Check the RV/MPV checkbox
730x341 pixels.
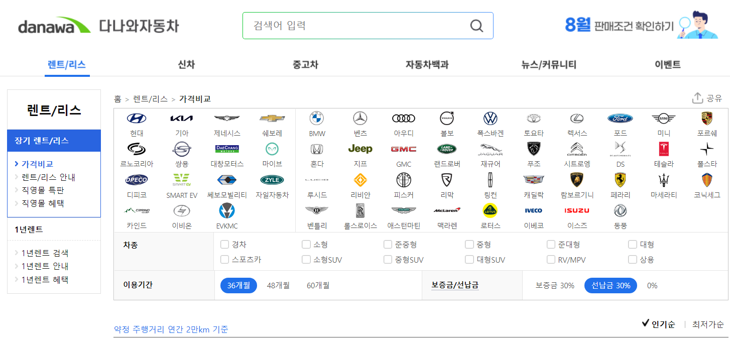point(551,260)
